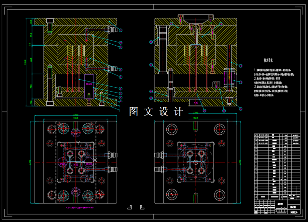
Task: Select part balloon 18 below the right section
Action: click(204, 111)
